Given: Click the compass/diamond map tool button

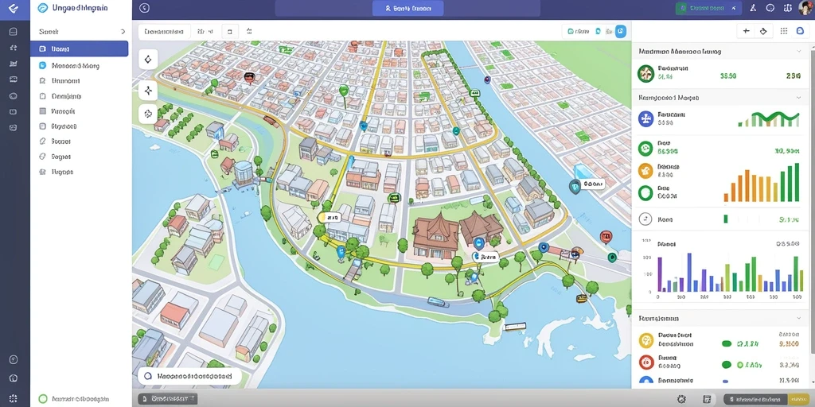Looking at the screenshot, I should (x=148, y=59).
